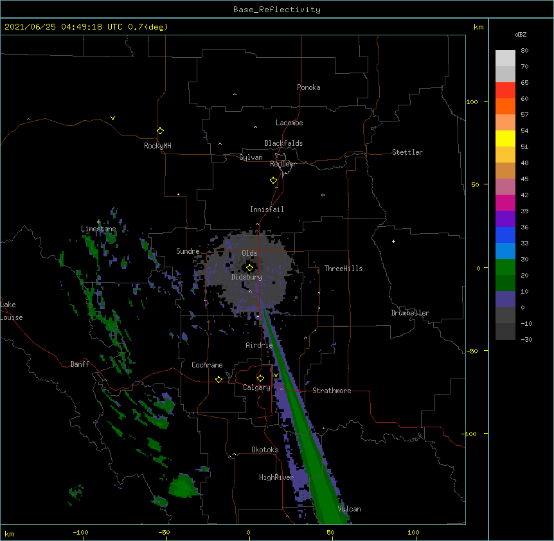
Task: Click the yellow radar site diamond below Olds
Action: click(x=249, y=268)
